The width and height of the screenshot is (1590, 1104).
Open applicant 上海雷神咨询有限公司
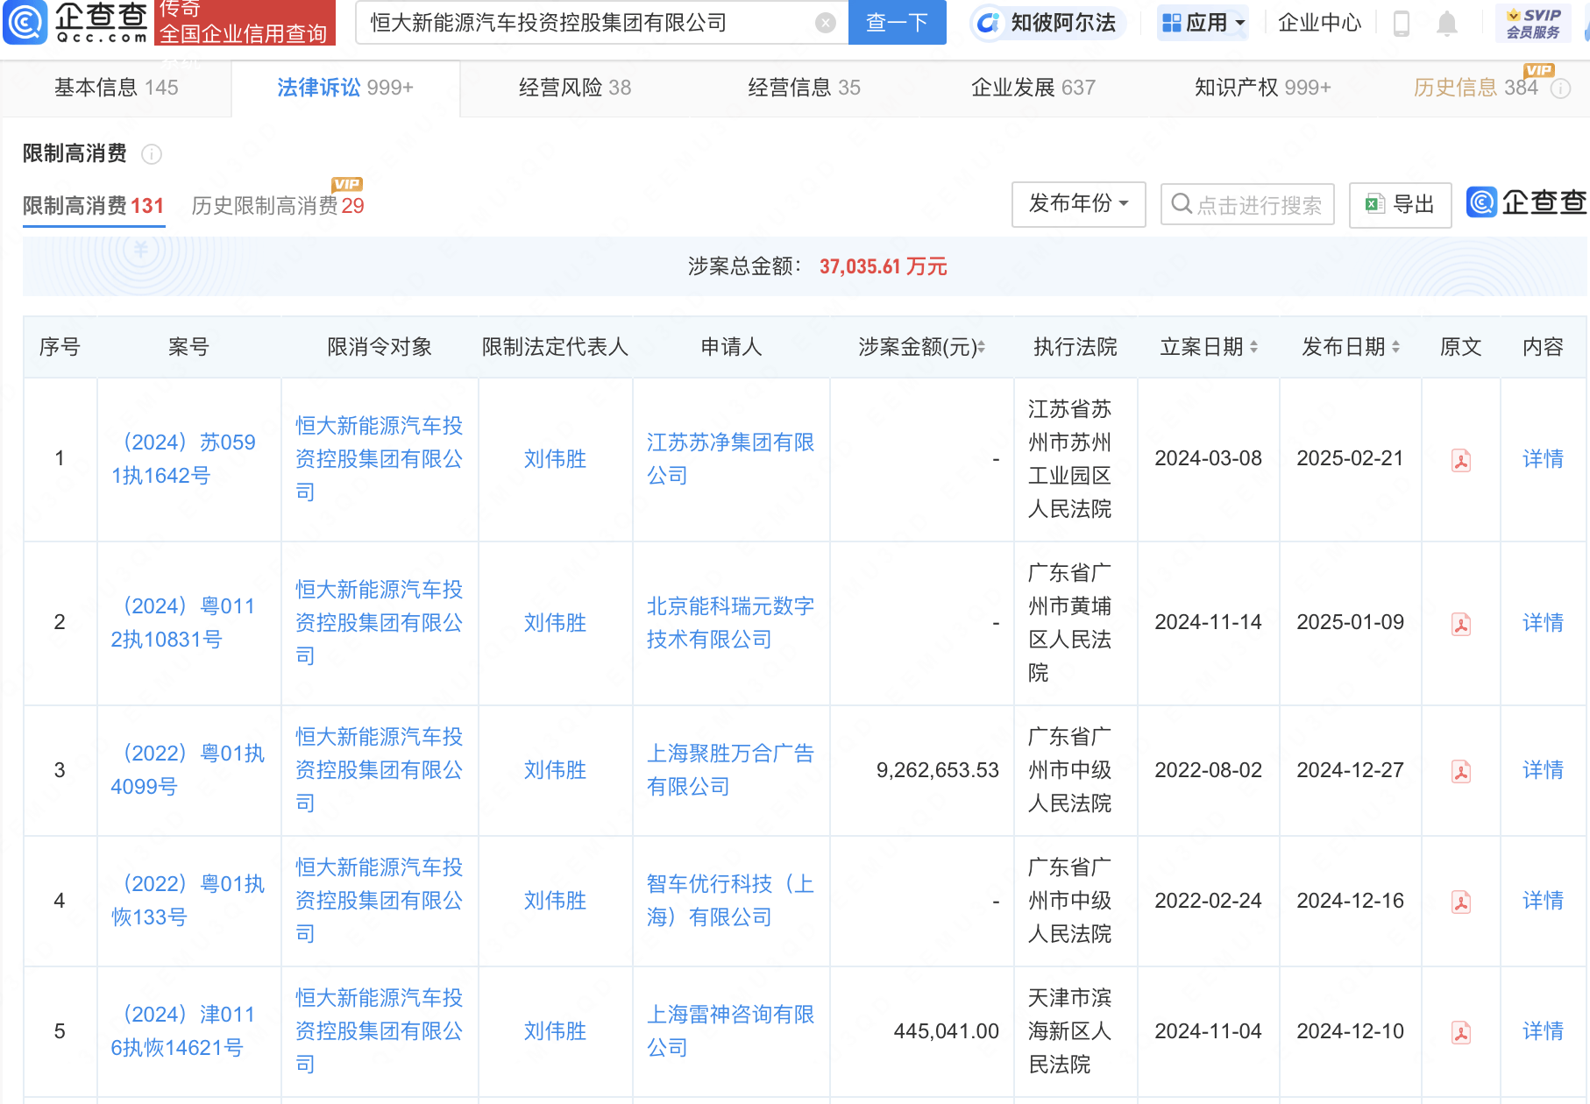coord(731,1031)
